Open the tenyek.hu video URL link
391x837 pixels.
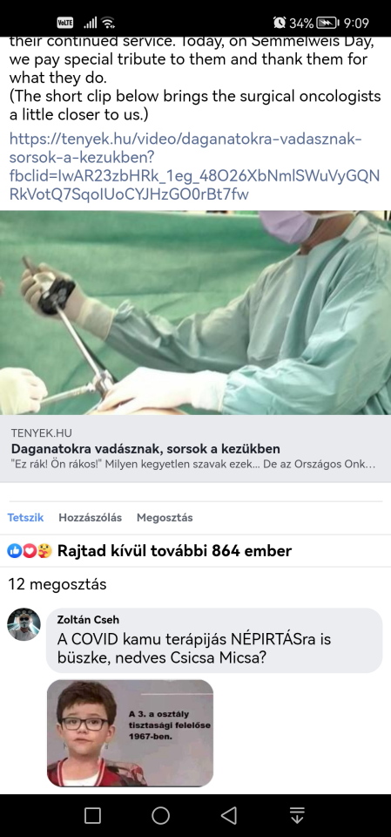(x=195, y=167)
